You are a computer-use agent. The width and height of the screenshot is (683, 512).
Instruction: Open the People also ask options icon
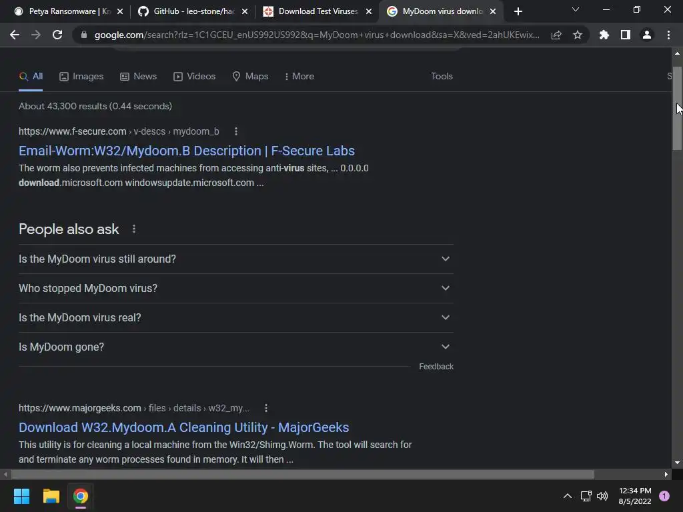pyautogui.click(x=133, y=229)
